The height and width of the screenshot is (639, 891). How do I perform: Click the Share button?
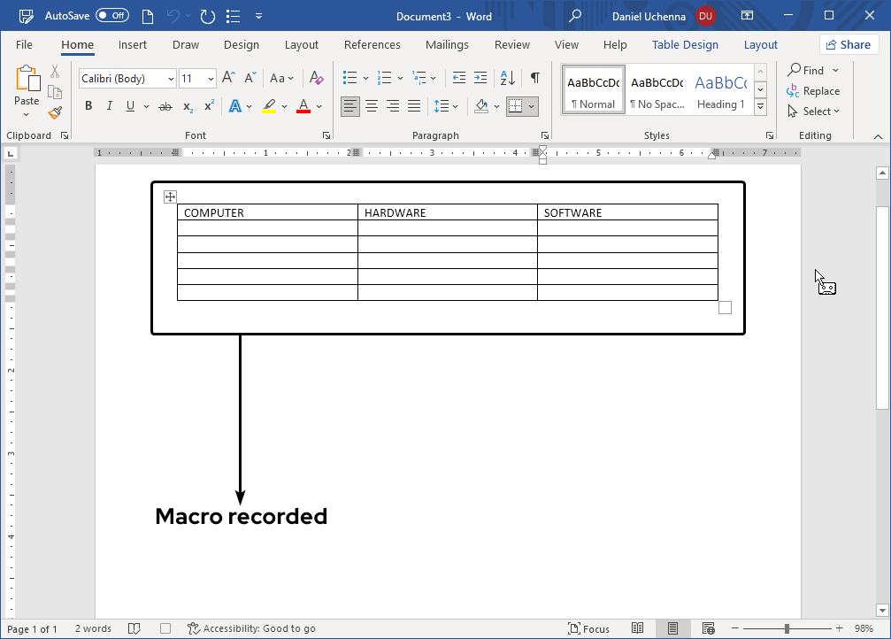[x=848, y=44]
